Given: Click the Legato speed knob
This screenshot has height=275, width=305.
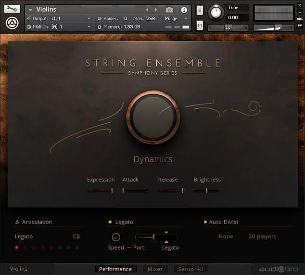Looking at the screenshot, I should 116,237.
